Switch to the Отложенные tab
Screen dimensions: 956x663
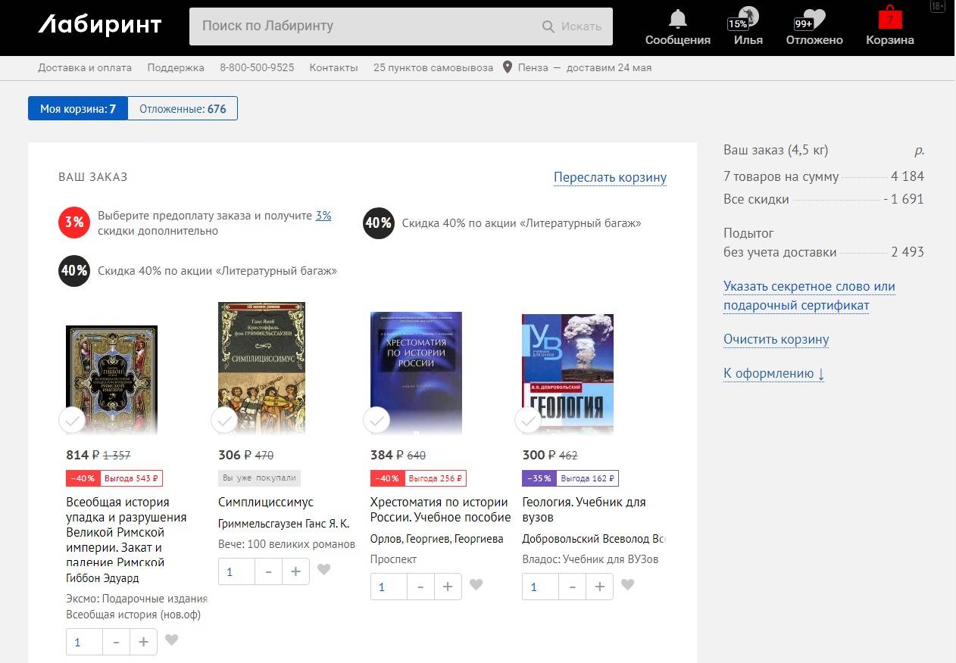(x=183, y=108)
